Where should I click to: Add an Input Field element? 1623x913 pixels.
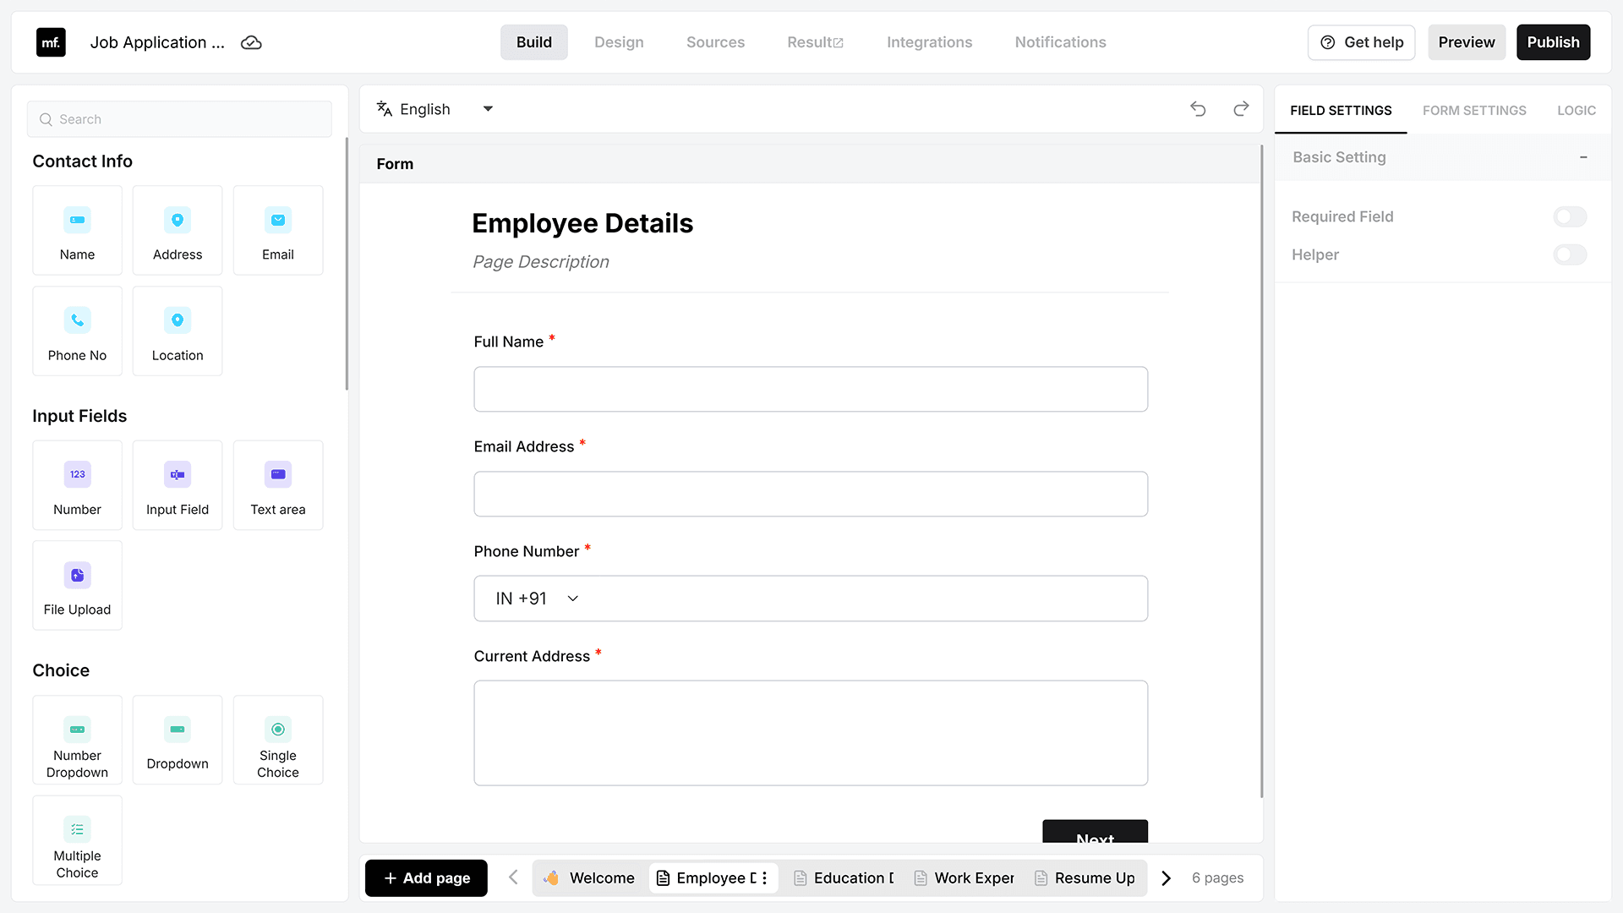[x=178, y=485]
